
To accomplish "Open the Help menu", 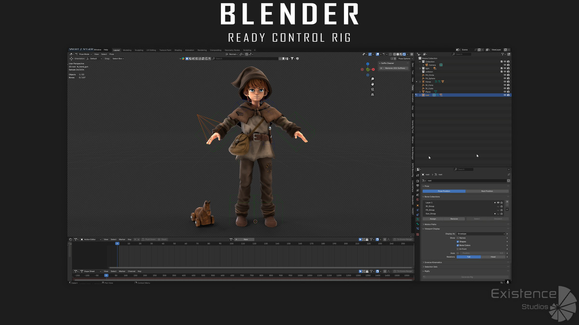I will tap(106, 50).
